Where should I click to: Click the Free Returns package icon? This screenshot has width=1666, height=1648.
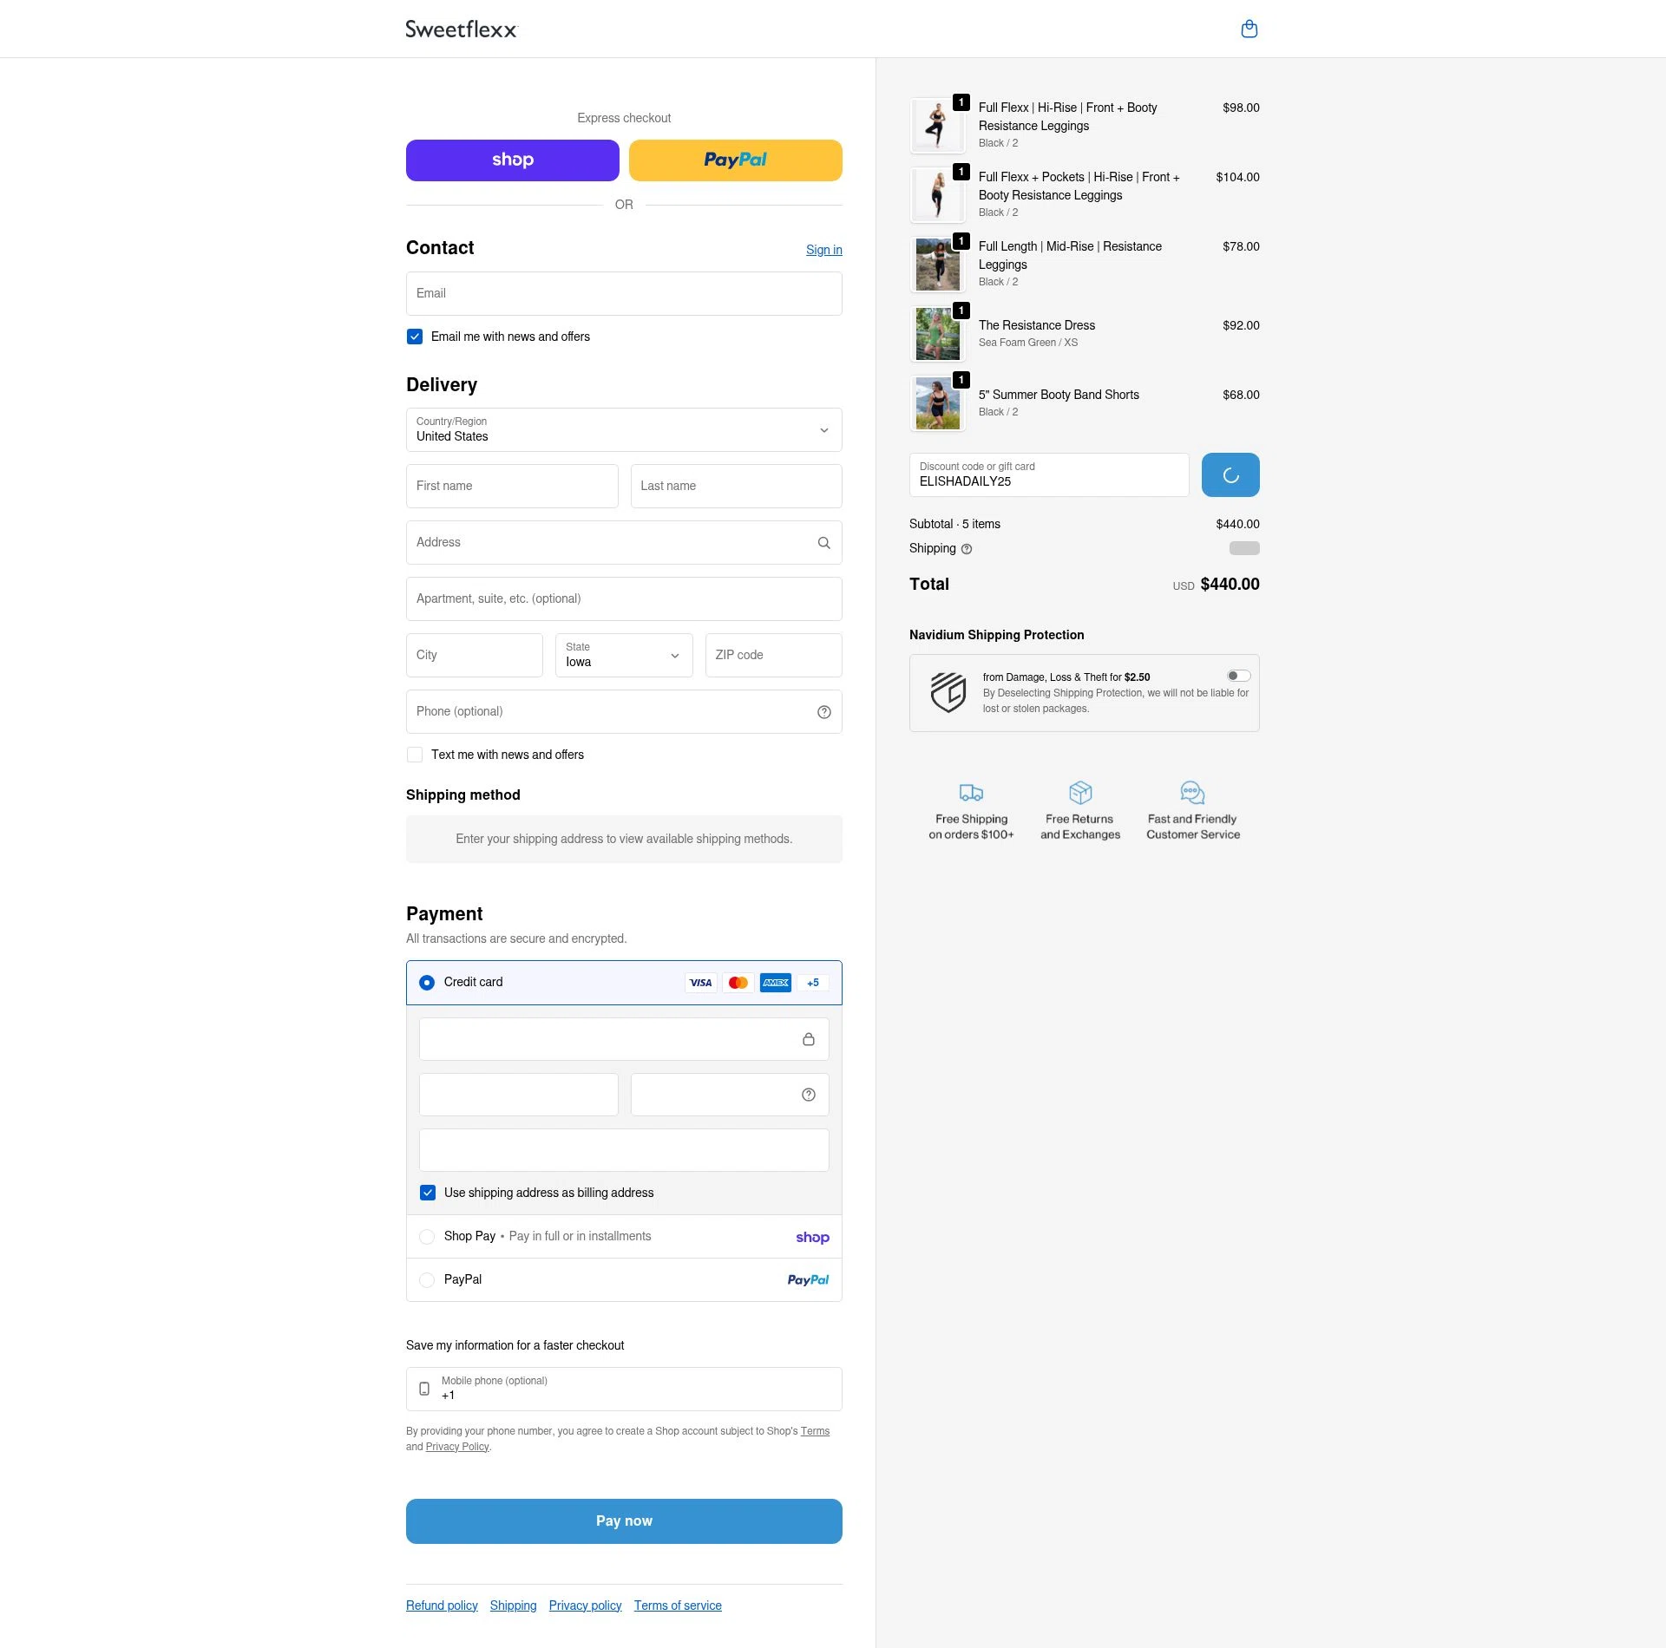1080,792
